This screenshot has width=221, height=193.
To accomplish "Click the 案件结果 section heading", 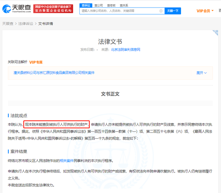I will coord(19,151).
